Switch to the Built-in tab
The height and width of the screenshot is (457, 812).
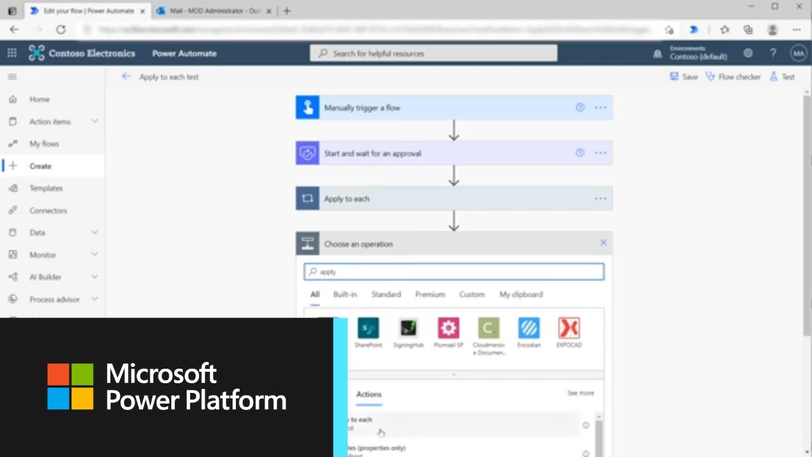click(345, 295)
